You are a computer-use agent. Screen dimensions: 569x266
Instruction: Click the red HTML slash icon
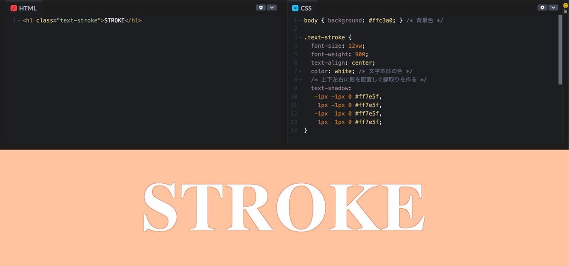[14, 8]
